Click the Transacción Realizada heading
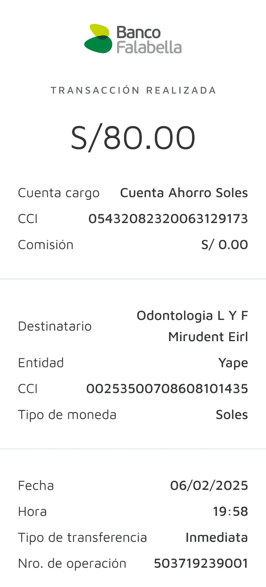The width and height of the screenshot is (266, 587). click(x=133, y=90)
